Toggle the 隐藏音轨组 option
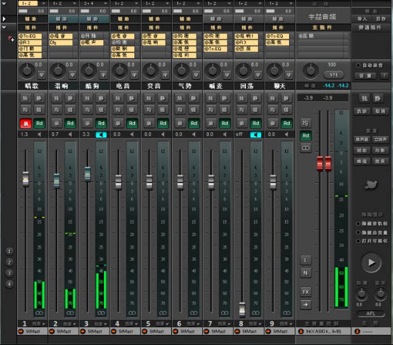The height and width of the screenshot is (345, 393). pyautogui.click(x=359, y=223)
